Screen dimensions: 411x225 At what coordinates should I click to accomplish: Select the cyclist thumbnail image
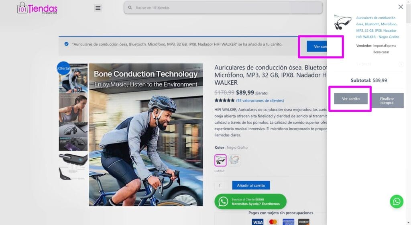coord(73,78)
